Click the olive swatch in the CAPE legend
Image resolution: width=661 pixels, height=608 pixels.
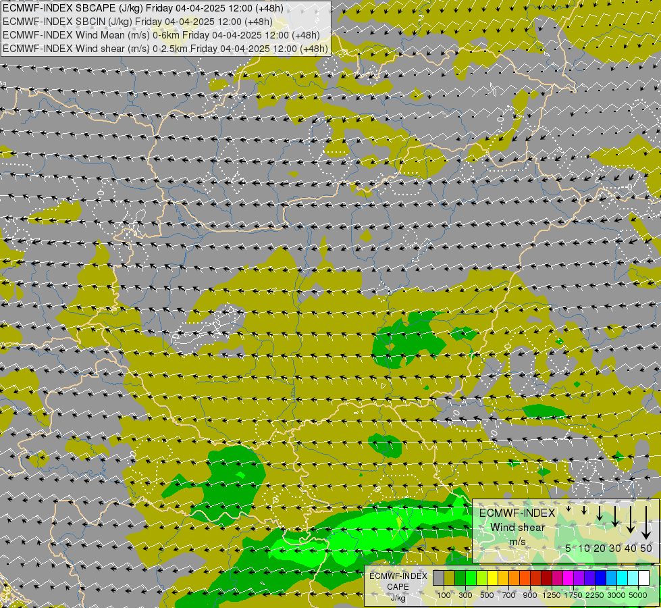(x=450, y=578)
